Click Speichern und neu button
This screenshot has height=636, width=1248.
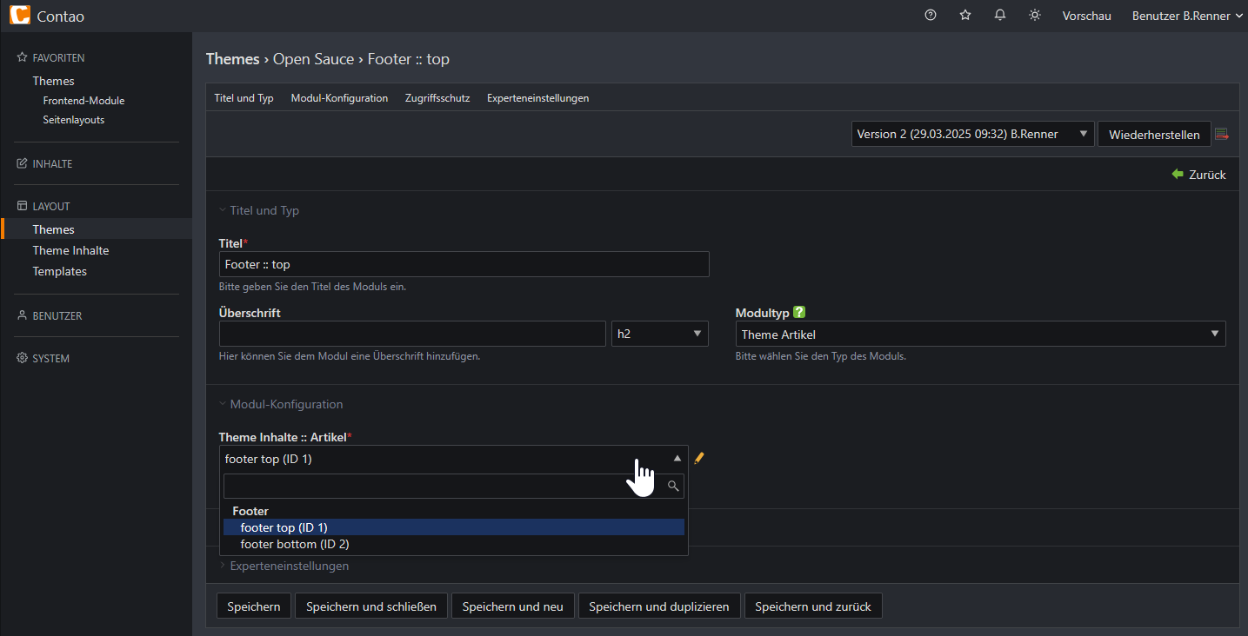pos(513,606)
